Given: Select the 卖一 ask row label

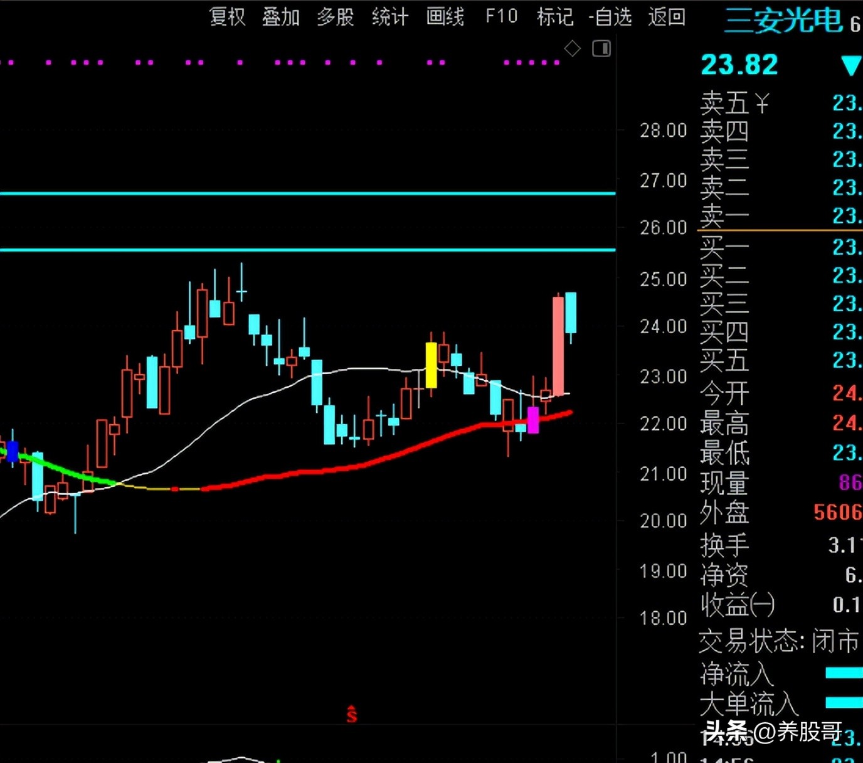Looking at the screenshot, I should click(724, 216).
